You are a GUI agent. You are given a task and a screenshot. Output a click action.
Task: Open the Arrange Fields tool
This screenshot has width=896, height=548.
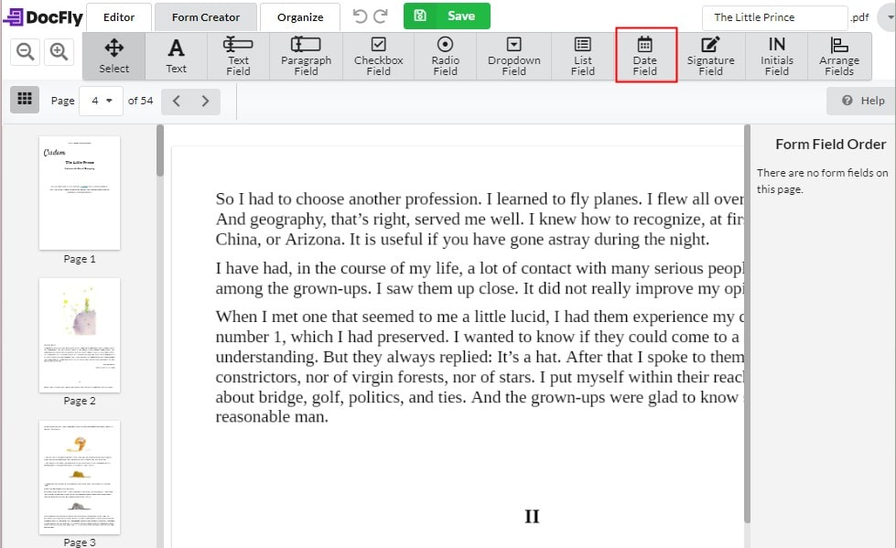pyautogui.click(x=839, y=56)
